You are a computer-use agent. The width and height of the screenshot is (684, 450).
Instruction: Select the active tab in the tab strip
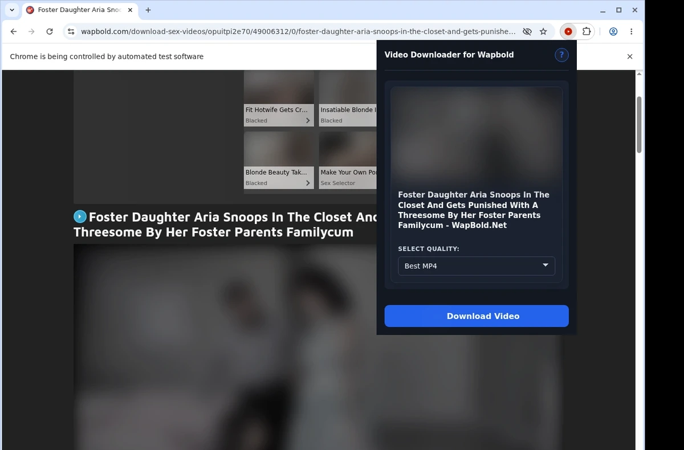pos(80,10)
